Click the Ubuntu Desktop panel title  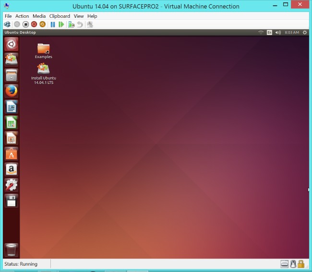click(x=20, y=33)
